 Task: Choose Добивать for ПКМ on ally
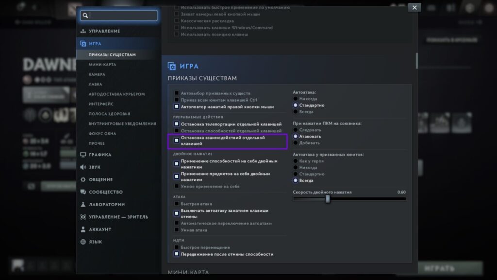296,143
